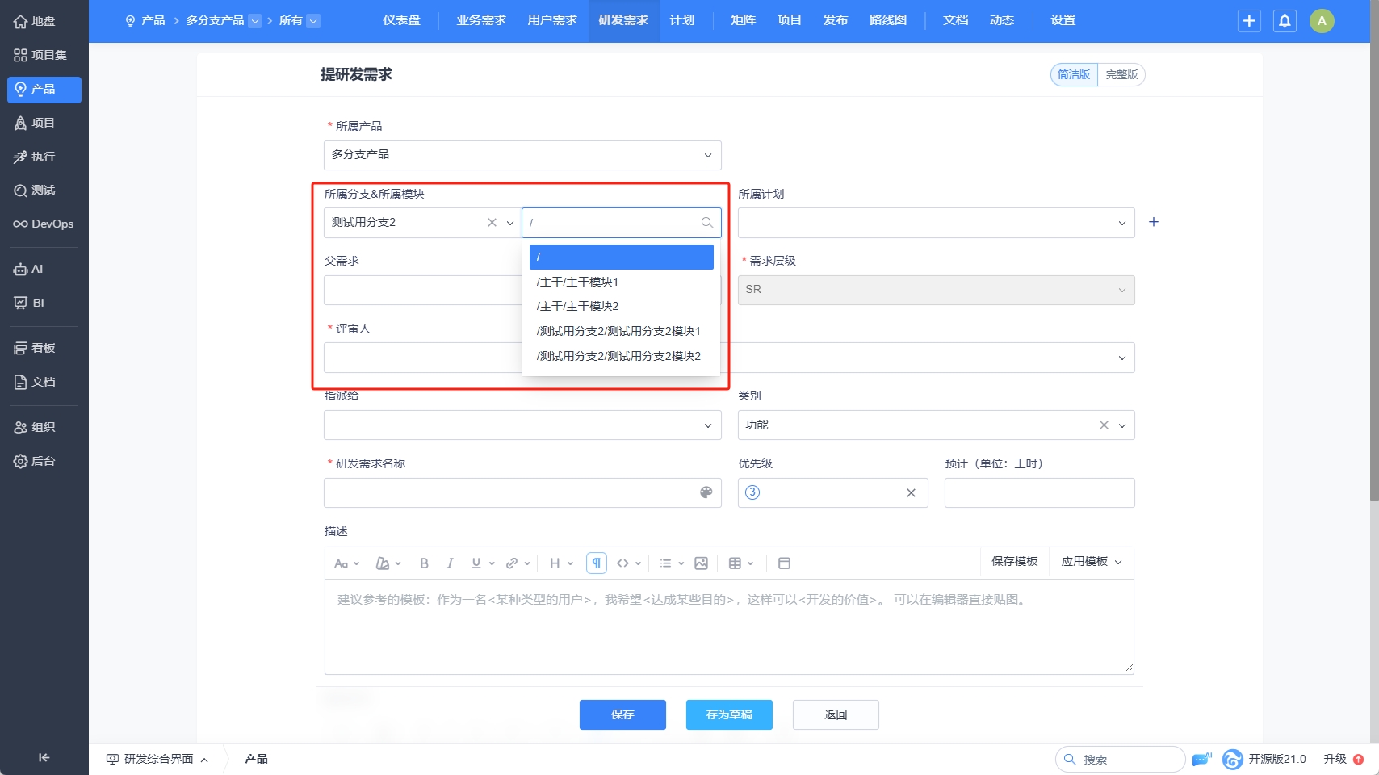Image resolution: width=1379 pixels, height=775 pixels.
Task: Click the bold formatting icon
Action: pos(424,563)
